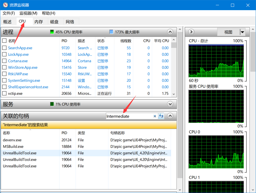This screenshot has width=256, height=193.
Task: Collapse the graph pane with the arrow button
Action: coord(191,32)
